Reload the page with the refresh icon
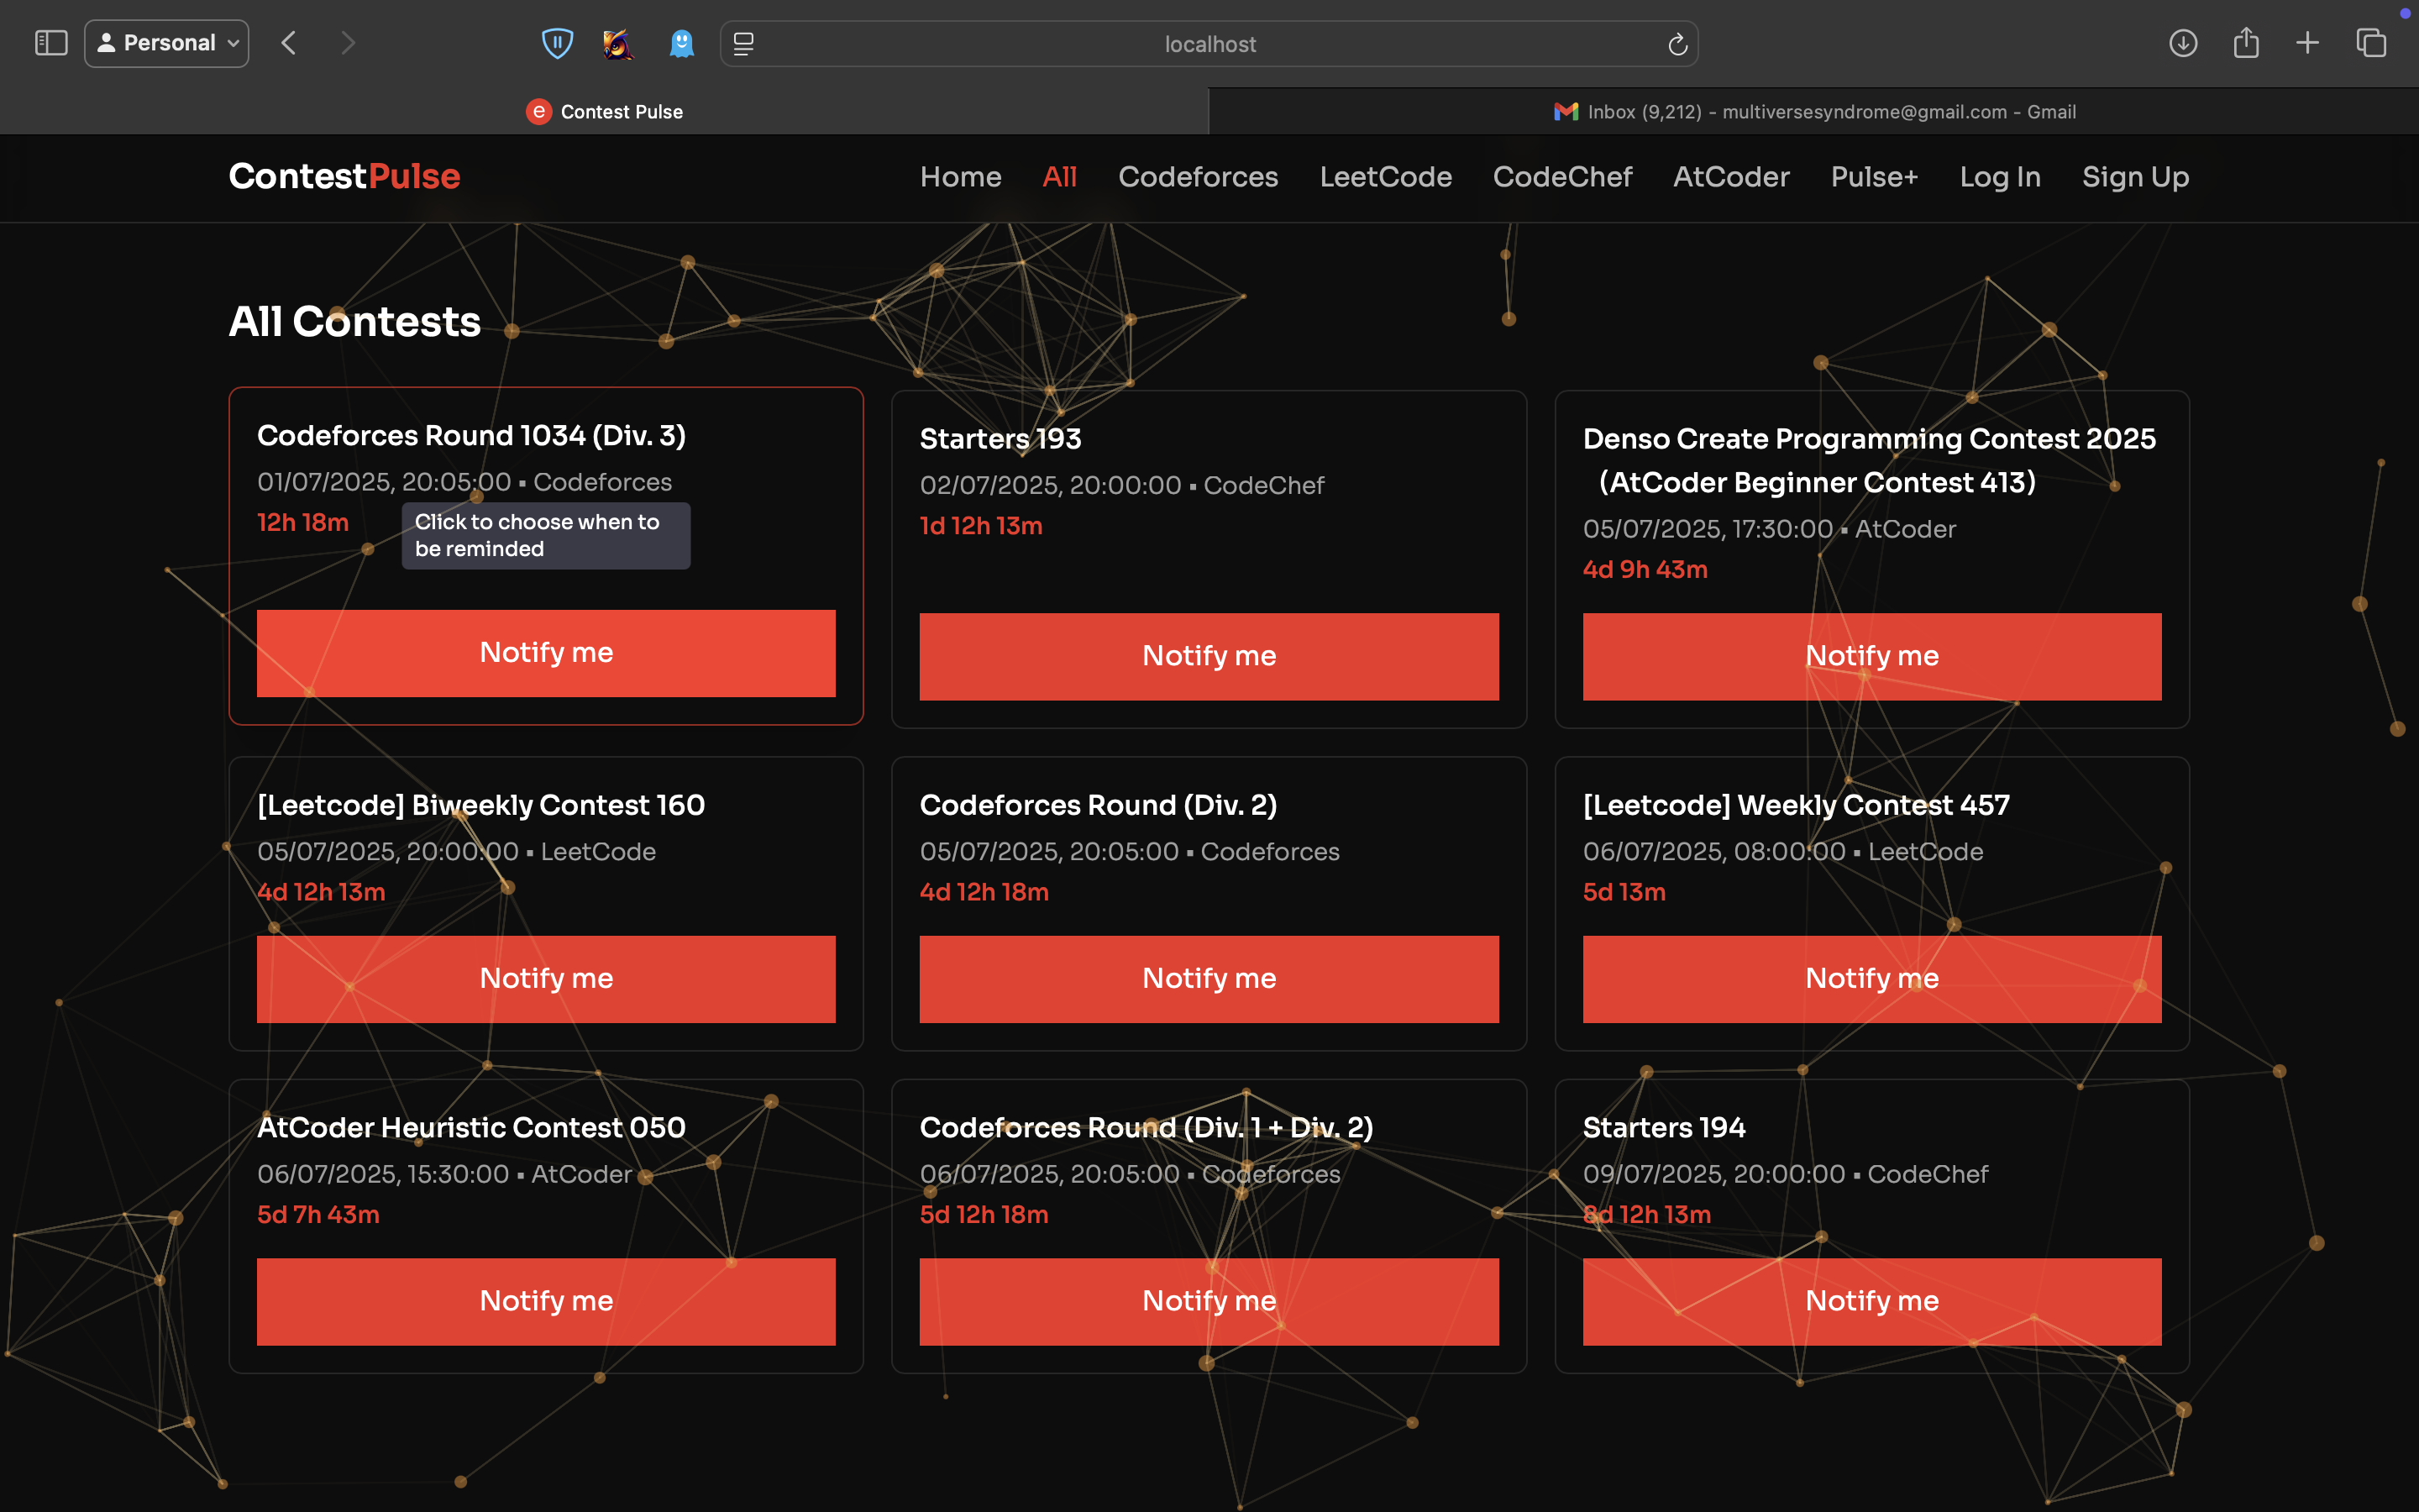This screenshot has width=2419, height=1512. (1677, 44)
